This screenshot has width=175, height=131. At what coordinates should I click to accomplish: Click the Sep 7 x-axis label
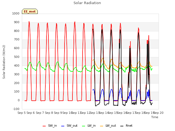40,113
